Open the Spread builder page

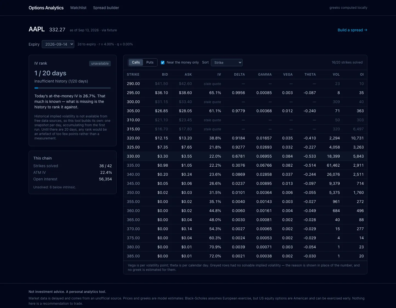106,8
